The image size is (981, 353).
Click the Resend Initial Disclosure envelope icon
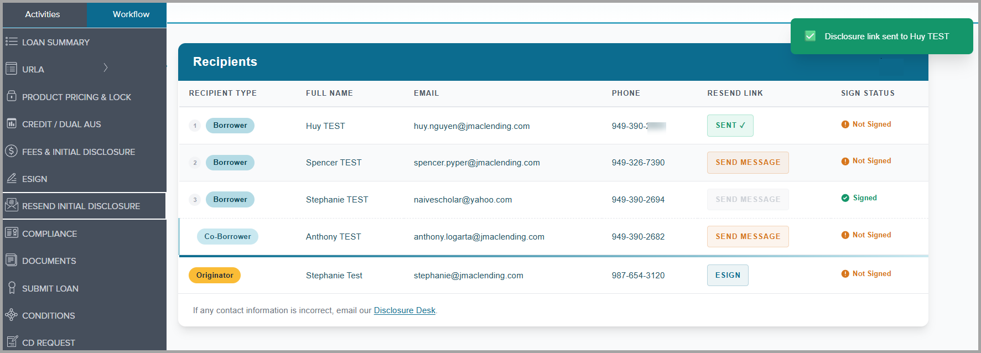click(11, 205)
